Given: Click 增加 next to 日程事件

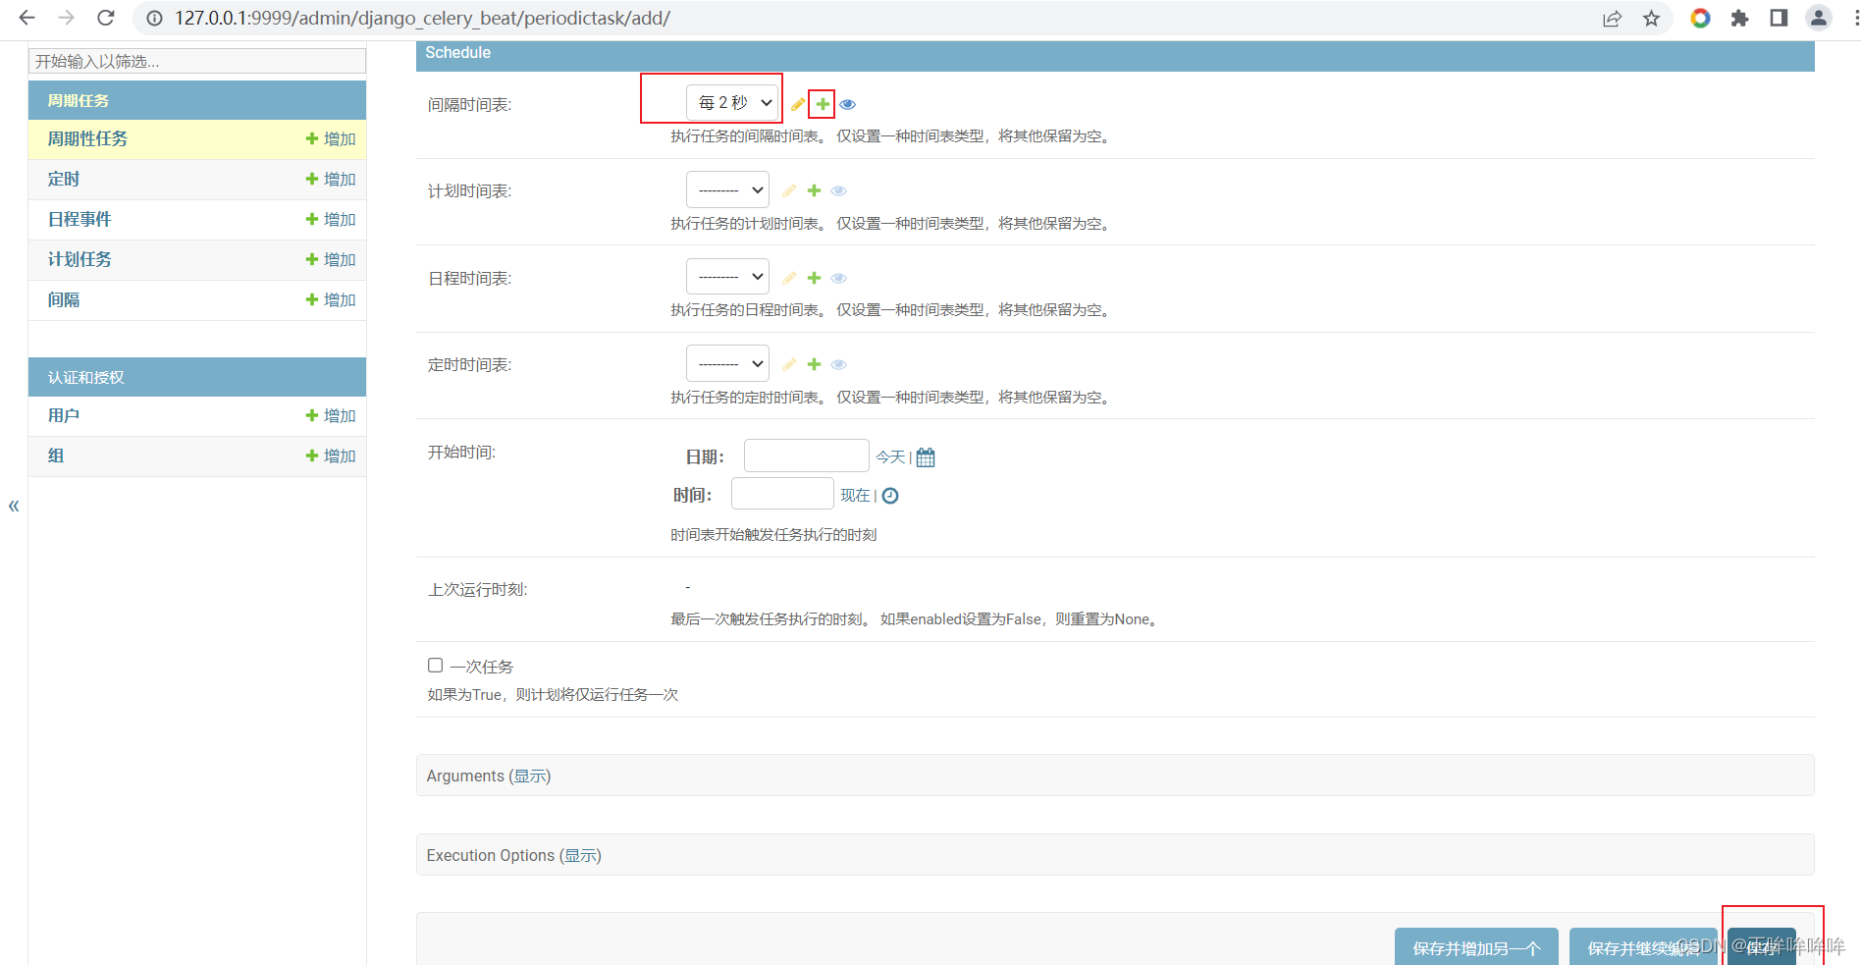Looking at the screenshot, I should coord(331,220).
